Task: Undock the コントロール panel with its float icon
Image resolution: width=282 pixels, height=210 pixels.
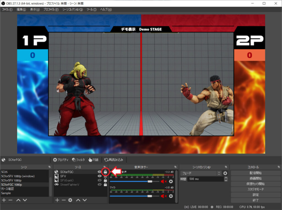Action: (279, 167)
